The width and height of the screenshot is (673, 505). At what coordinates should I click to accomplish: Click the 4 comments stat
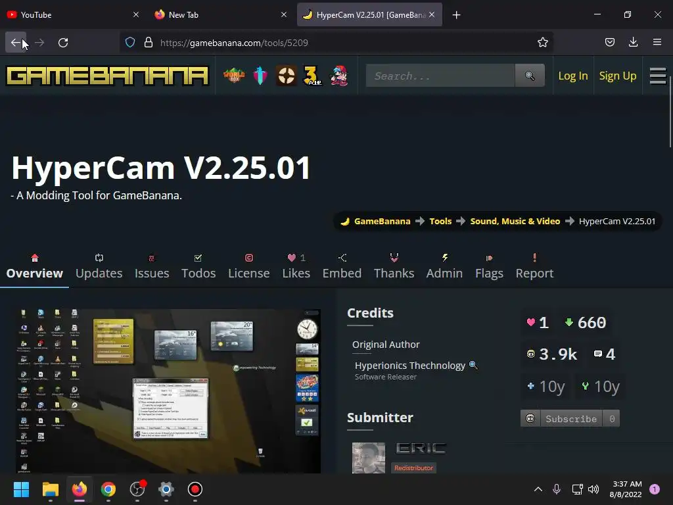click(x=605, y=354)
